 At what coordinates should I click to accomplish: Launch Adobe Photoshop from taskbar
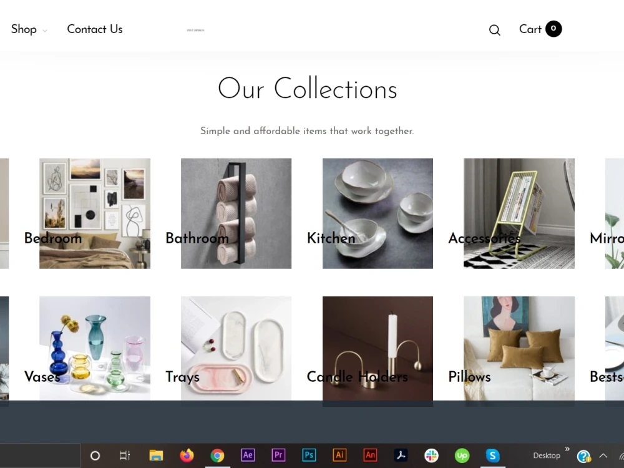pos(309,455)
